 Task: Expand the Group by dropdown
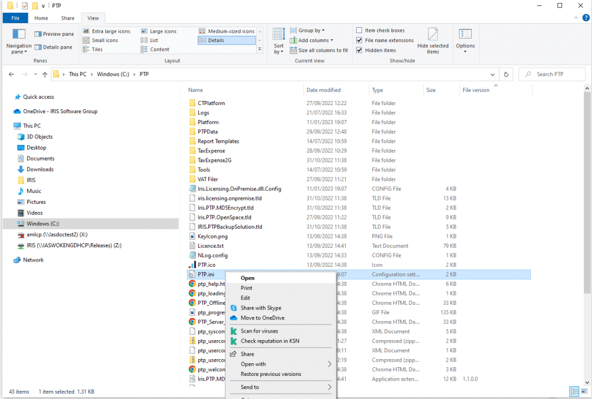click(311, 31)
